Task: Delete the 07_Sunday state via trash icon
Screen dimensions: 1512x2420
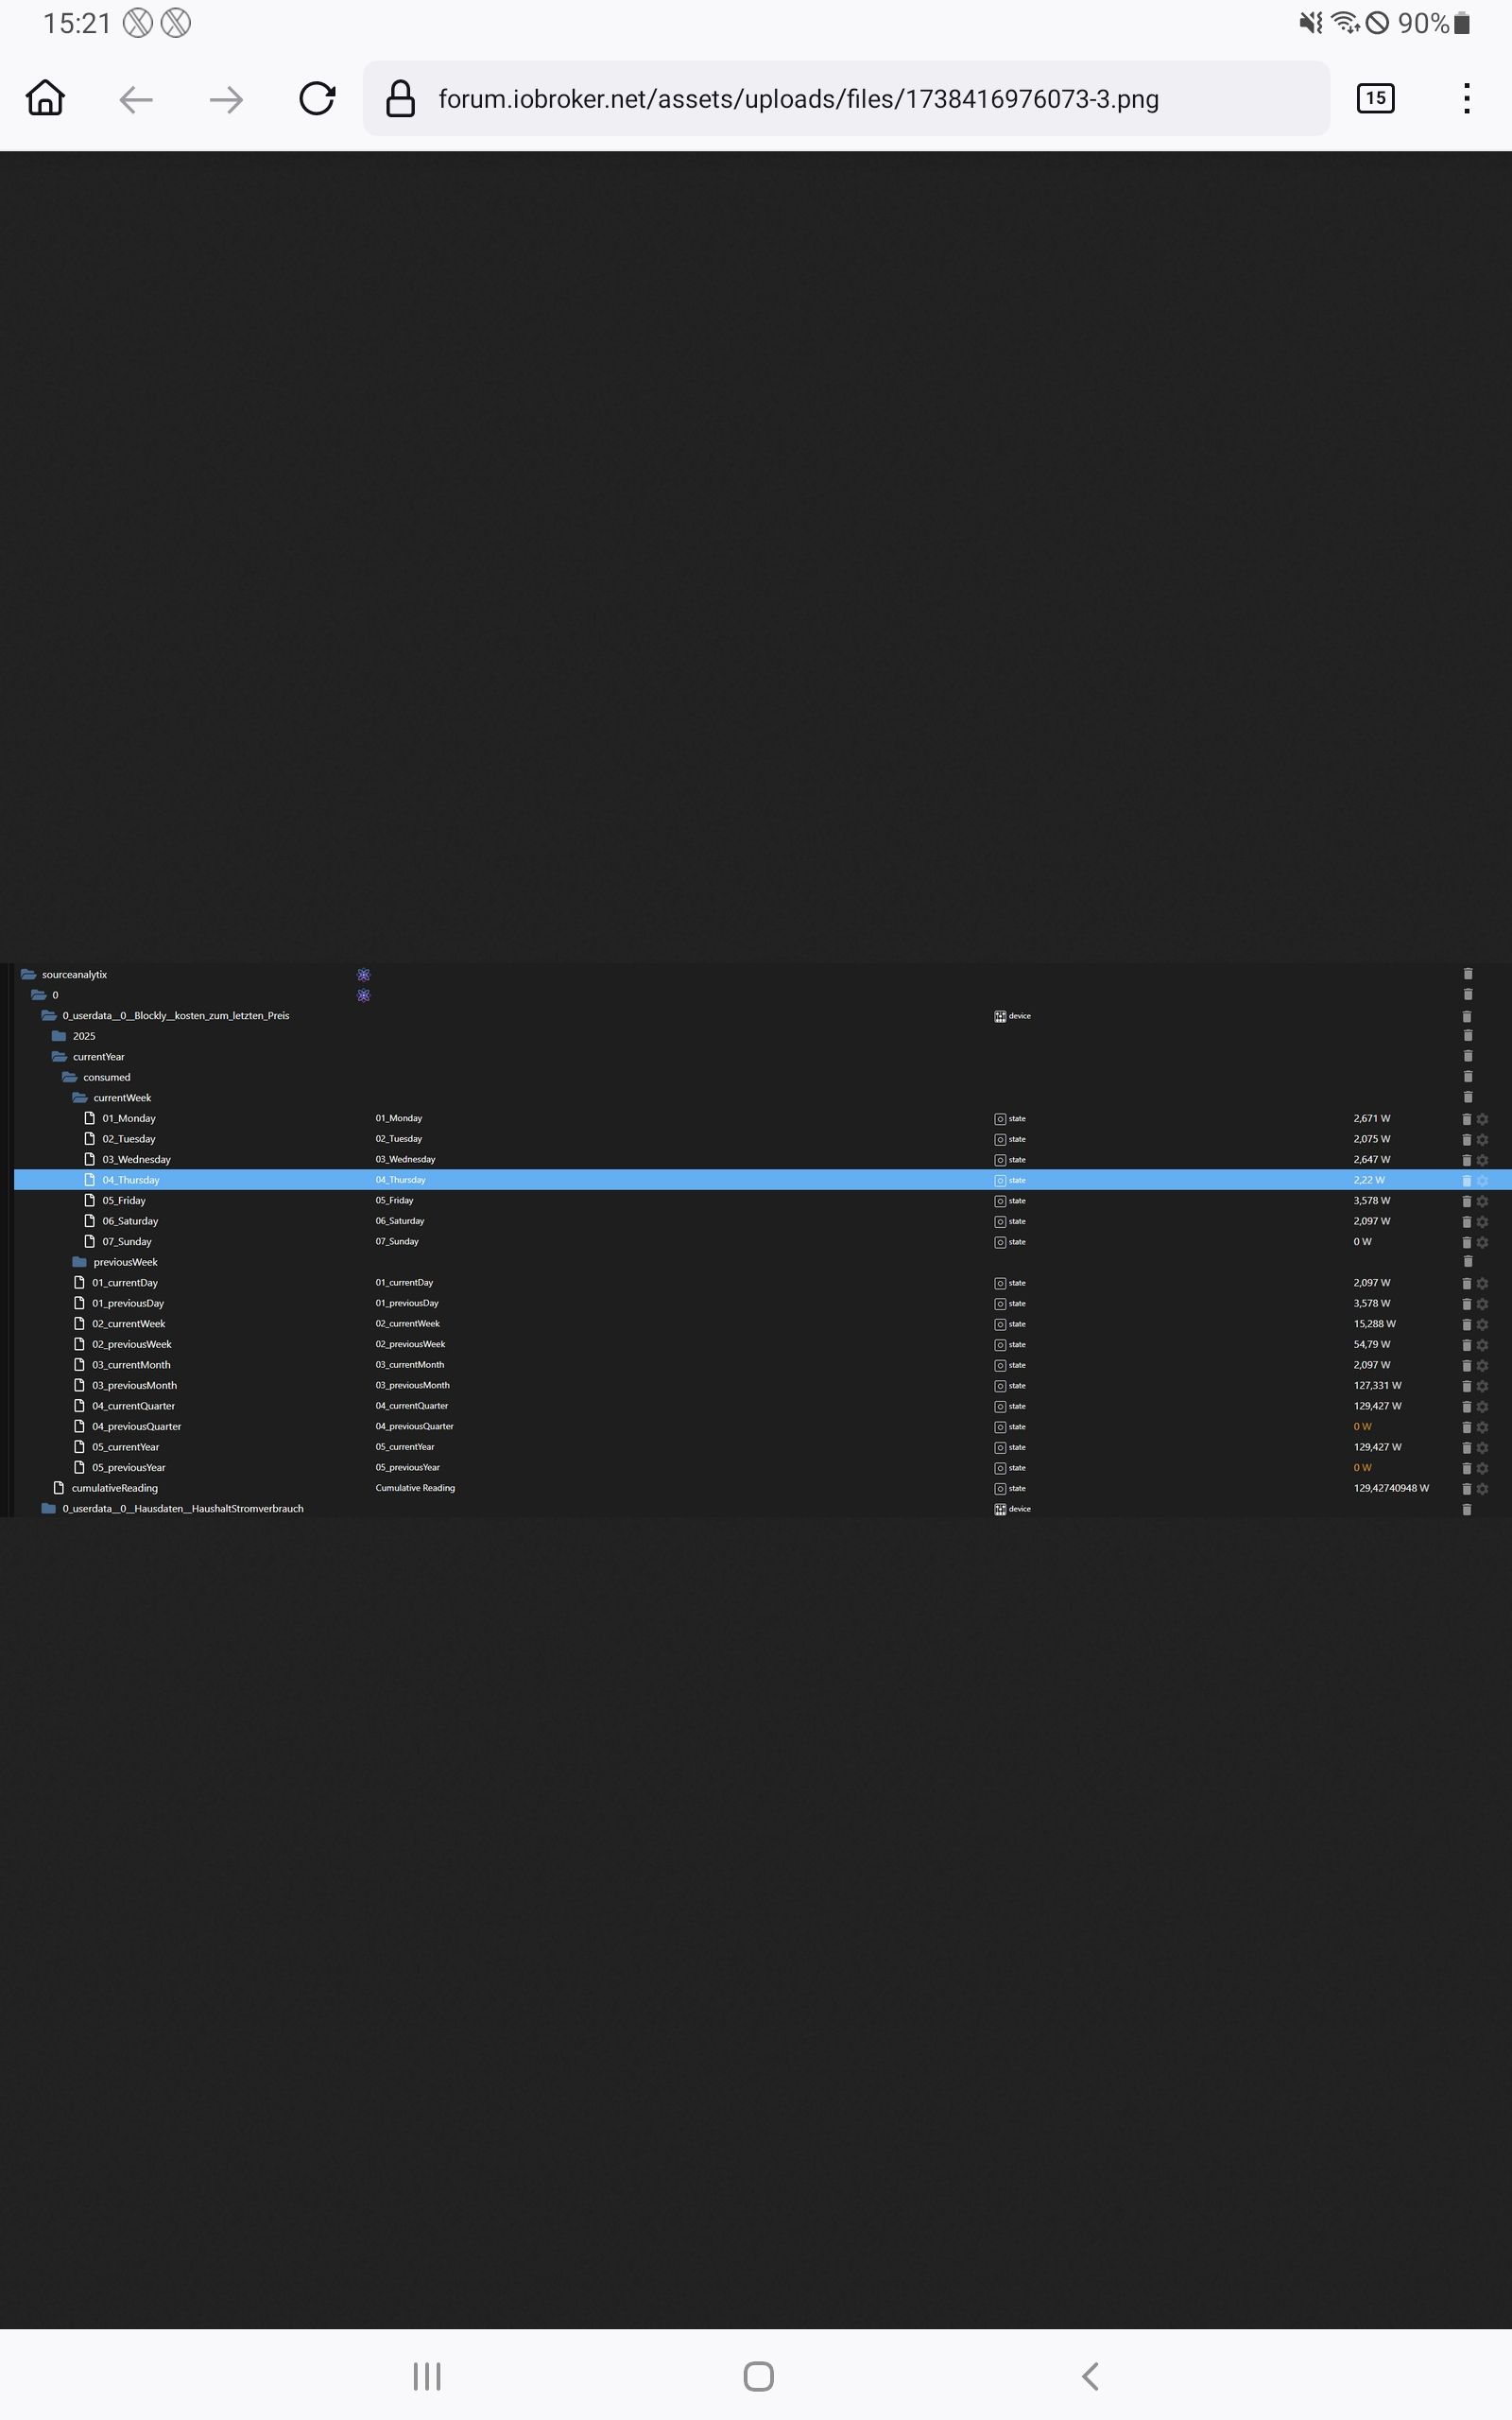Action: click(x=1467, y=1242)
